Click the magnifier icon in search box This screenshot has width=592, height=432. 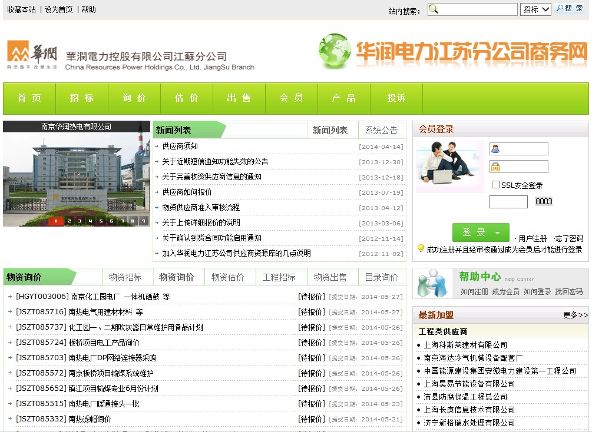[x=434, y=9]
